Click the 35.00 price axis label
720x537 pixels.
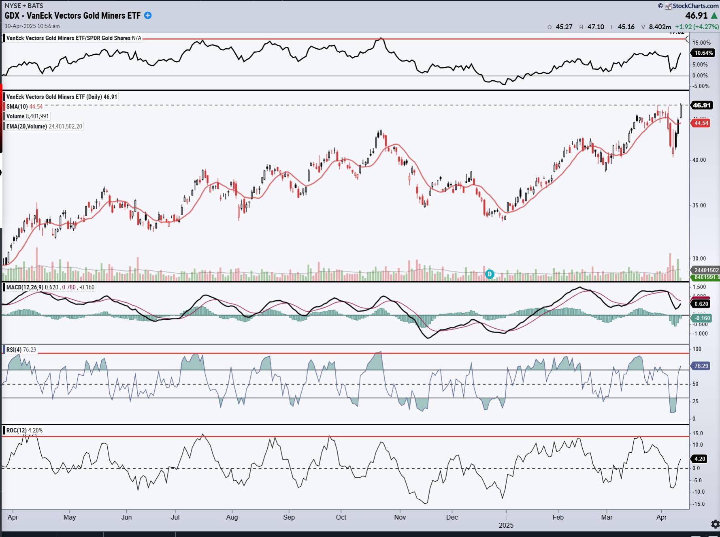click(x=699, y=205)
